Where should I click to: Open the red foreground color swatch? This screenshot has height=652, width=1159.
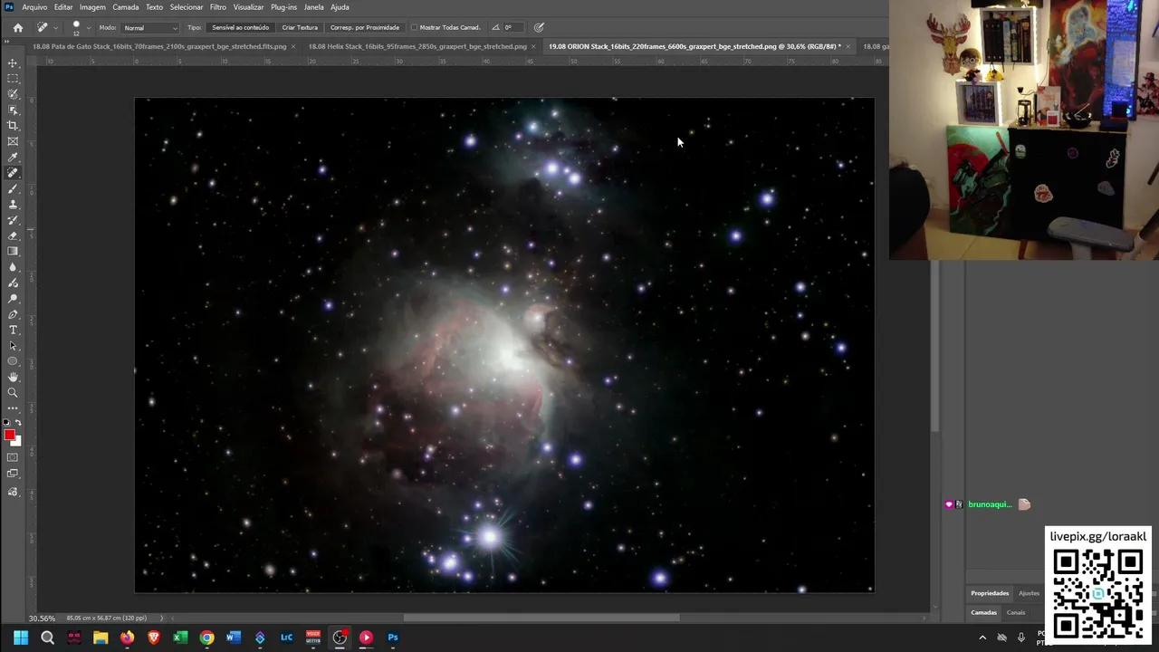(9, 435)
